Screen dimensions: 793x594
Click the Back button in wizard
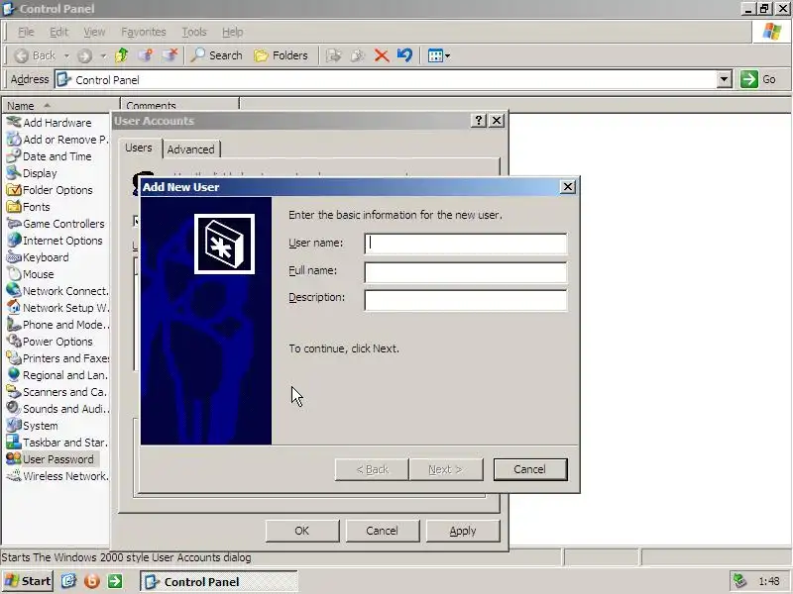point(372,469)
